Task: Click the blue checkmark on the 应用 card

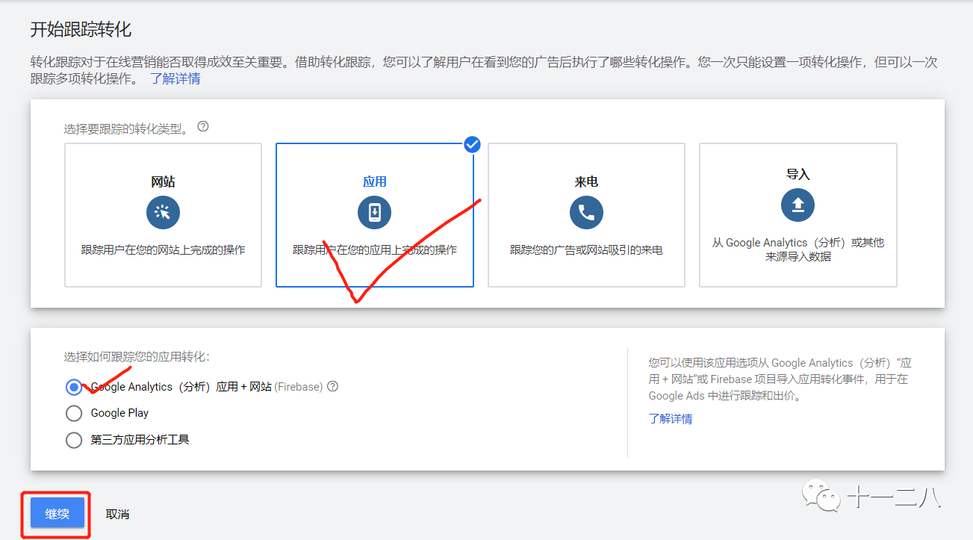Action: (x=472, y=144)
